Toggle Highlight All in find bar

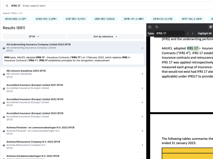click(x=205, y=33)
